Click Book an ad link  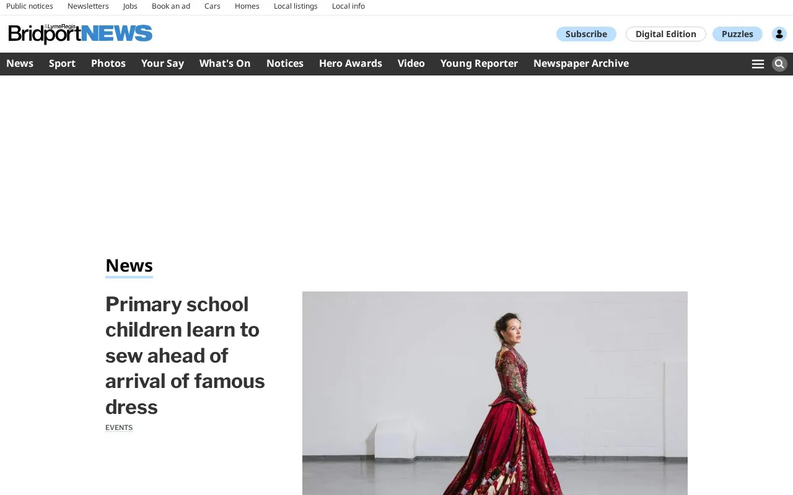click(x=171, y=6)
